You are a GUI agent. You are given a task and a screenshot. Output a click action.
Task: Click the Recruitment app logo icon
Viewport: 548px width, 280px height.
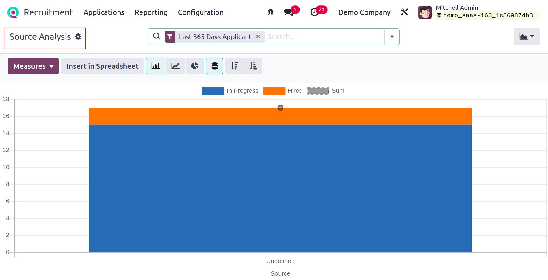(x=13, y=12)
